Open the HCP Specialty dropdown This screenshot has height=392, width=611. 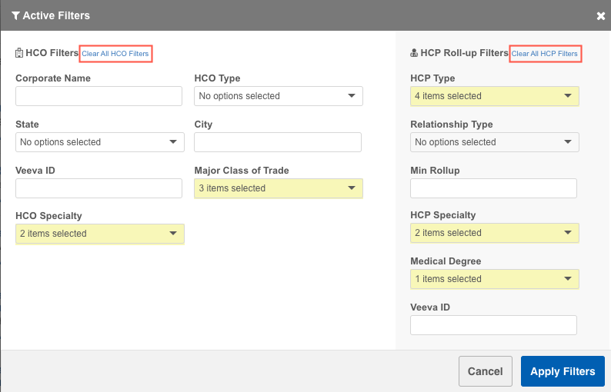point(494,233)
